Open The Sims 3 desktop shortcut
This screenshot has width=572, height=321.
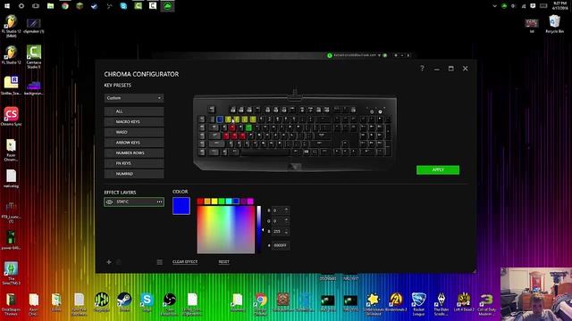pyautogui.click(x=12, y=274)
